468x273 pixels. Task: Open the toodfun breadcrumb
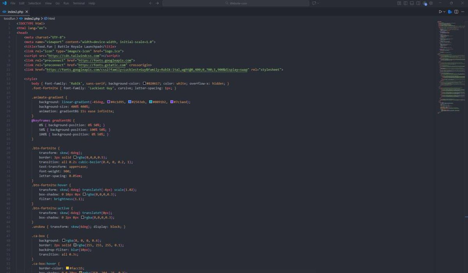tap(9, 18)
